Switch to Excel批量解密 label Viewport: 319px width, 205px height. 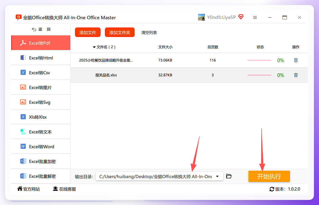[42, 176]
